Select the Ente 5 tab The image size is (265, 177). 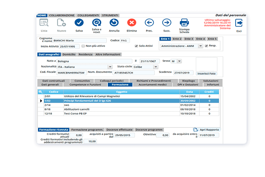pyautogui.click(x=212, y=39)
